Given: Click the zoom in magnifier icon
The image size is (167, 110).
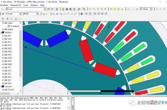Looking at the screenshot, I should pyautogui.click(x=7, y=19).
